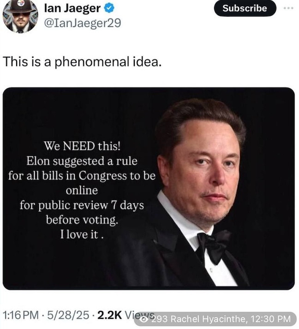The height and width of the screenshot is (329, 299).
Task: Click the 12:30 PM overlay time
Action: (269, 319)
